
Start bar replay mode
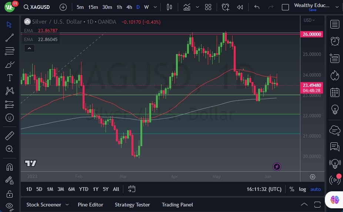240,7
